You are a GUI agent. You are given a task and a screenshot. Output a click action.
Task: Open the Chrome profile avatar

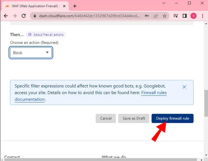[194, 16]
